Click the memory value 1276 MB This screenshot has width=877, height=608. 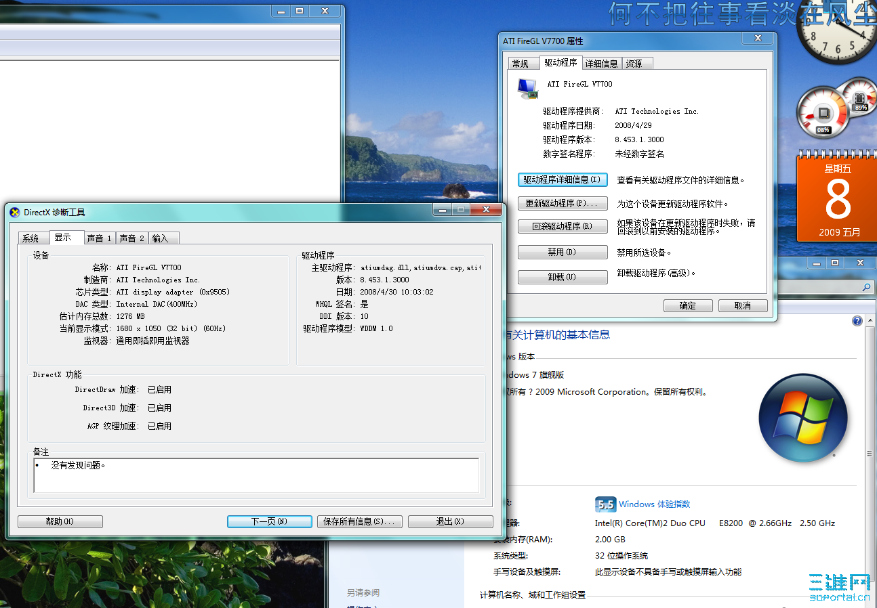click(131, 316)
